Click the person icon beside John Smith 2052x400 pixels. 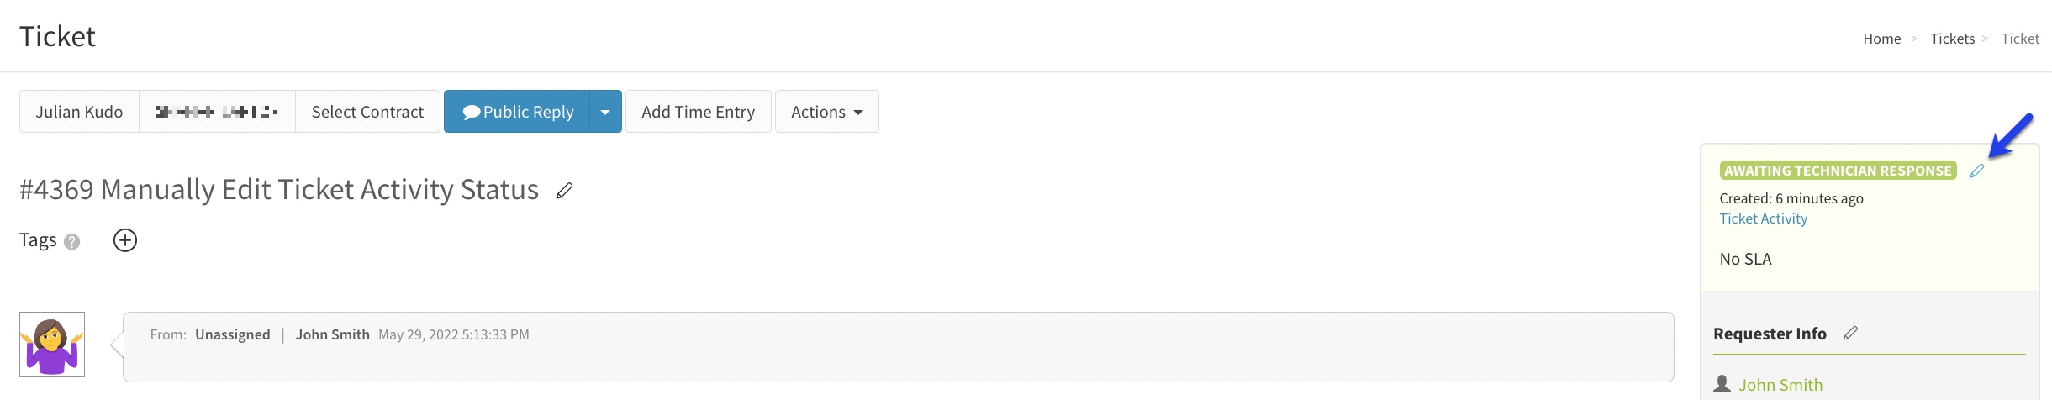click(x=1722, y=384)
